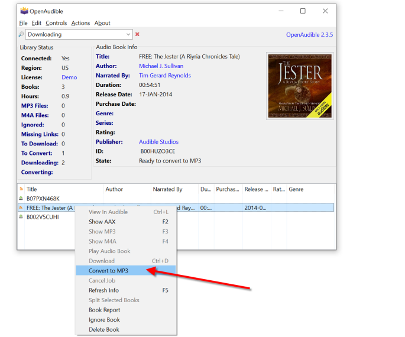Click the To Convert status label
The width and height of the screenshot is (405, 337).
(x=37, y=153)
